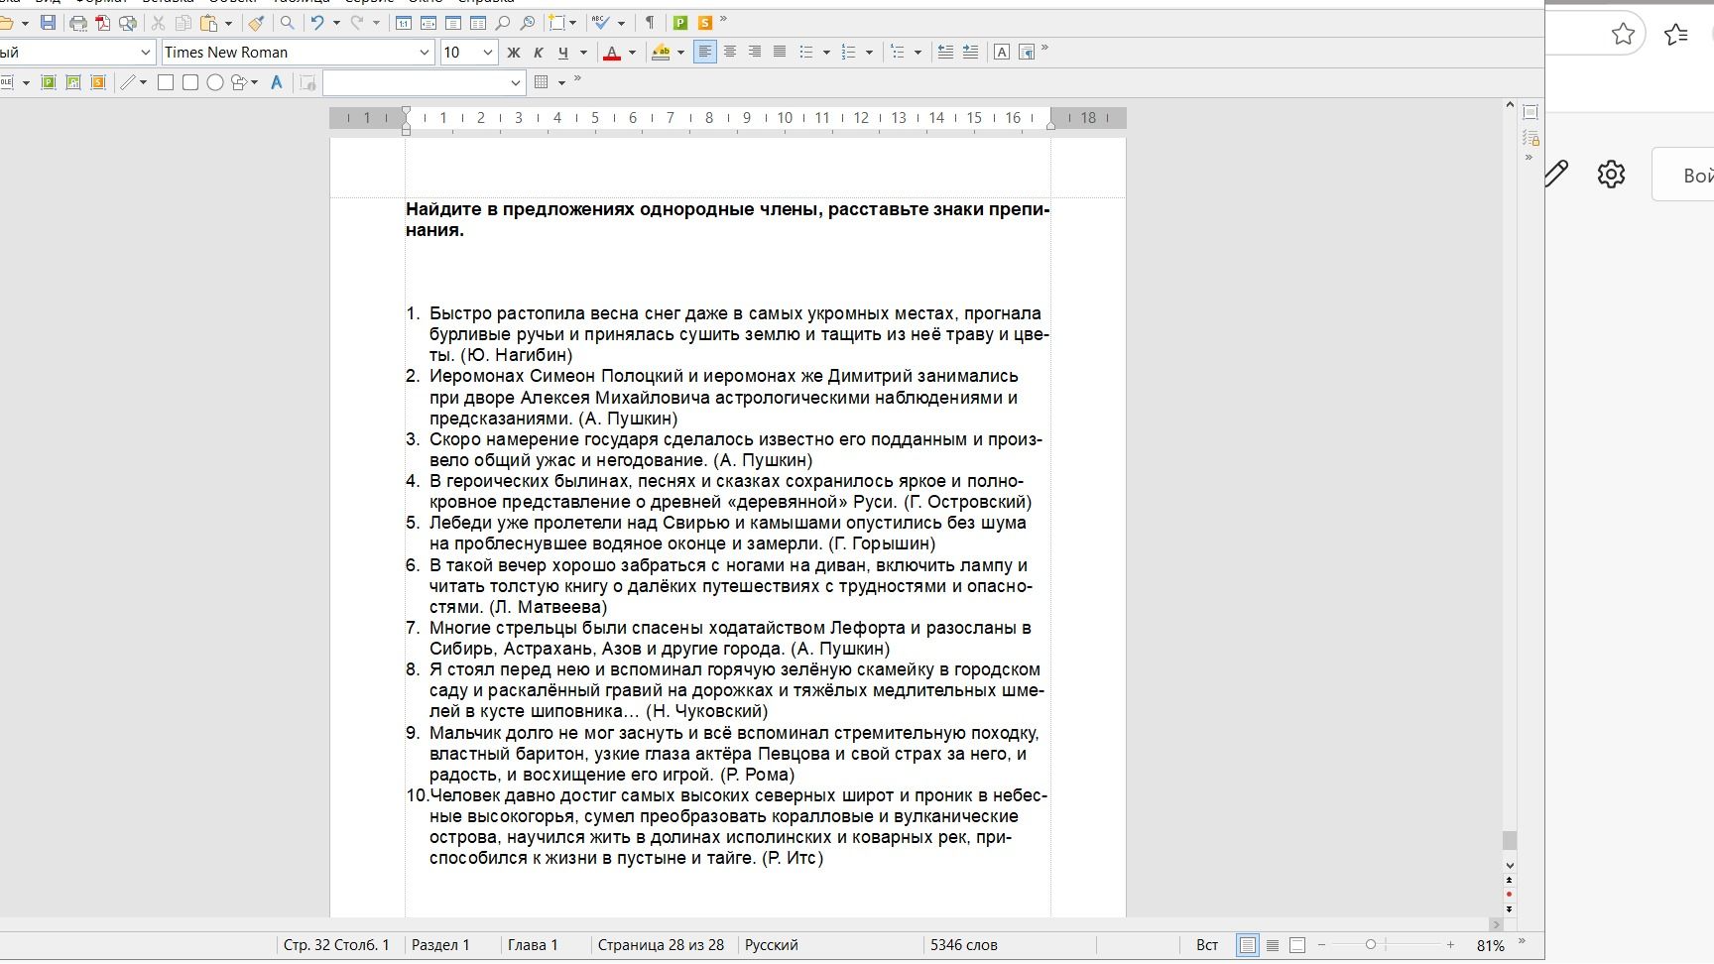Select the line drawing tool
Image resolution: width=1714 pixels, height=964 pixels.
coord(127,82)
